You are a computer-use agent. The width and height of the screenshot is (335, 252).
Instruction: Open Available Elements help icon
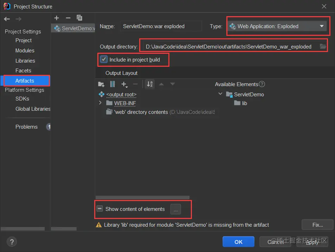262,84
